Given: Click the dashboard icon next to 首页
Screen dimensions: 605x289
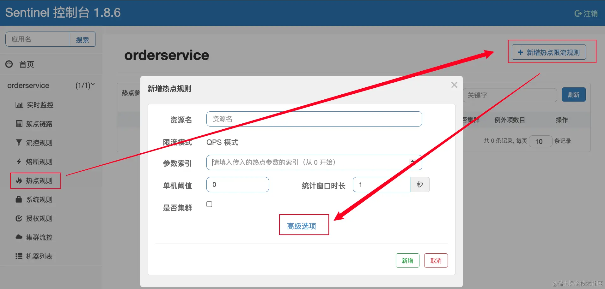Looking at the screenshot, I should pos(9,64).
